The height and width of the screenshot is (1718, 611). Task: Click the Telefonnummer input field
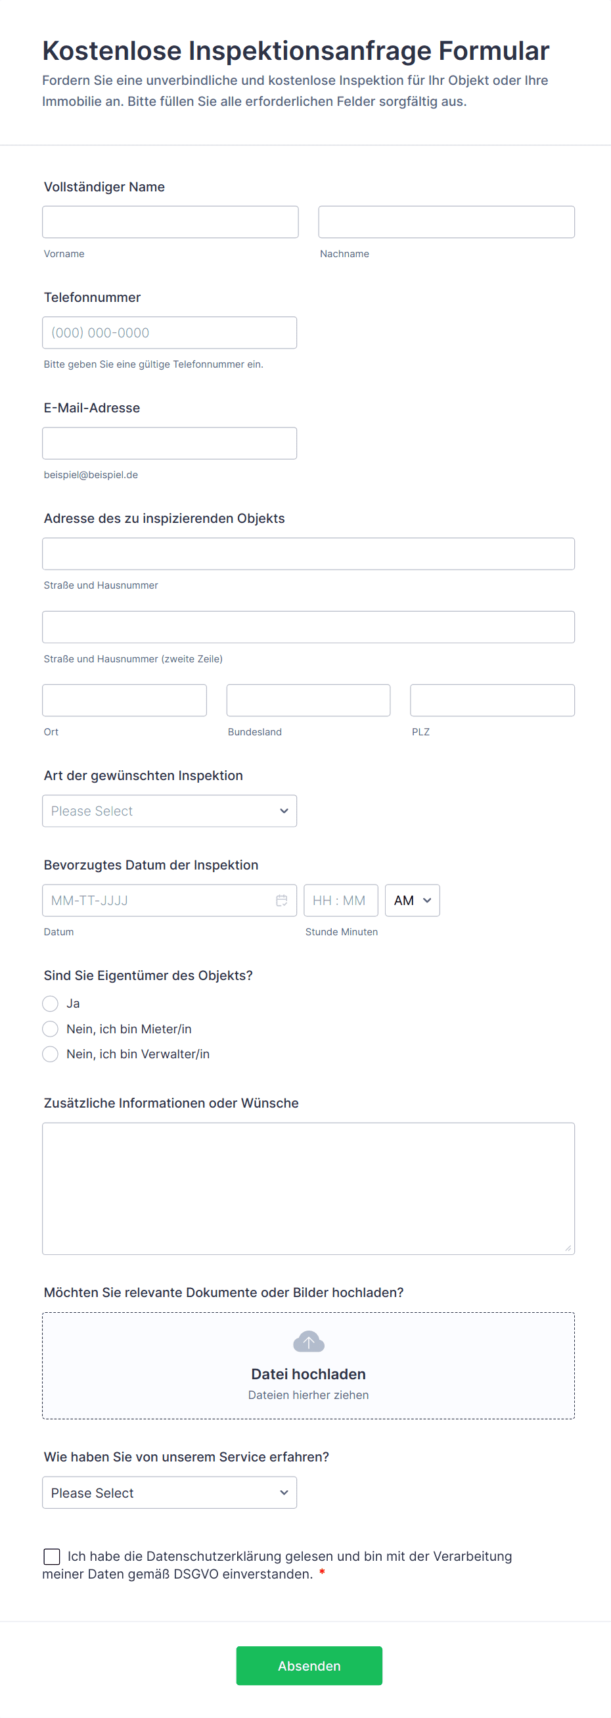[x=170, y=333]
